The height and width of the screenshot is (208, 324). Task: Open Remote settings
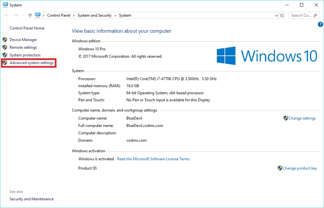click(23, 47)
